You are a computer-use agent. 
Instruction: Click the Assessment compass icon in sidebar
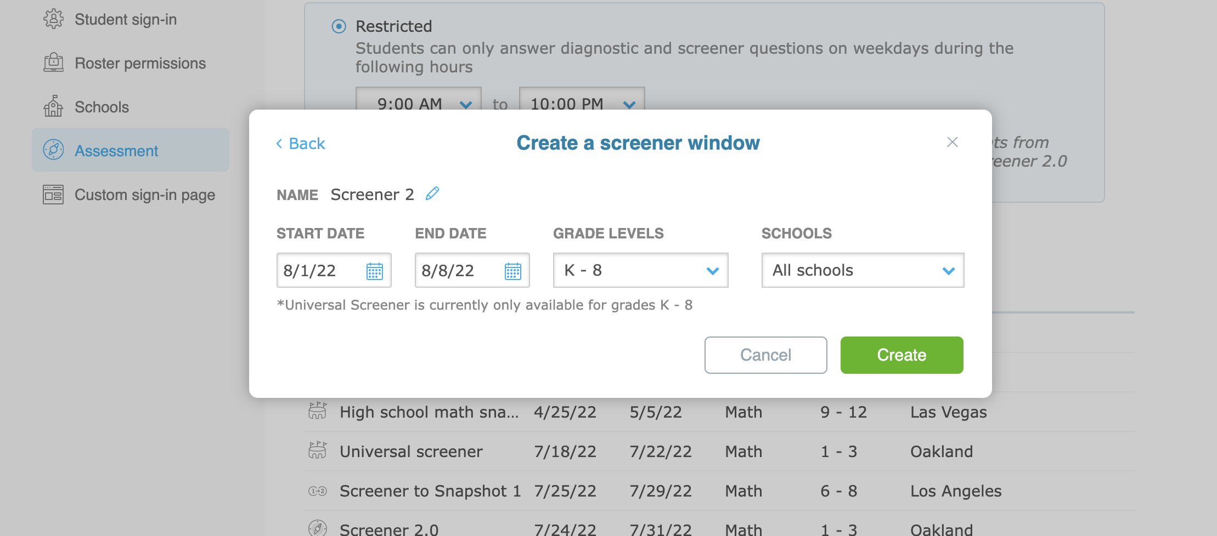click(x=53, y=150)
